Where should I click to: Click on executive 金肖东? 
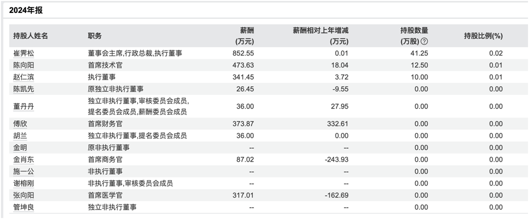coord(24,159)
